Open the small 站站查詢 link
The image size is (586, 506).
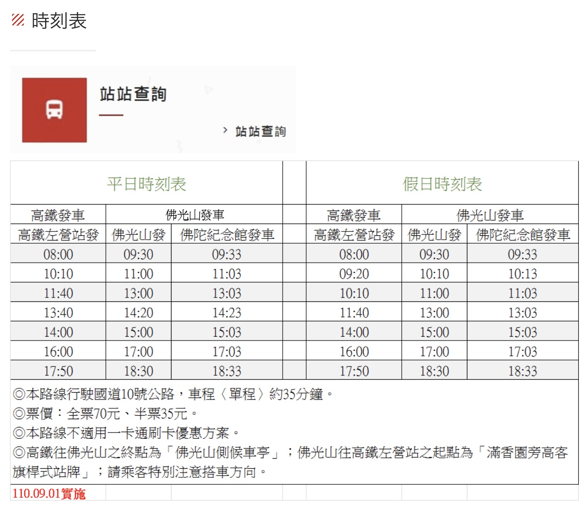(260, 131)
